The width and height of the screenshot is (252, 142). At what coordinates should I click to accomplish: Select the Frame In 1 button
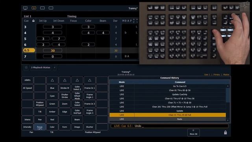90,88
